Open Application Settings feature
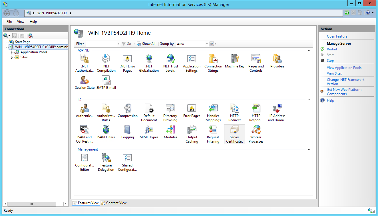The height and width of the screenshot is (216, 378). [x=192, y=63]
